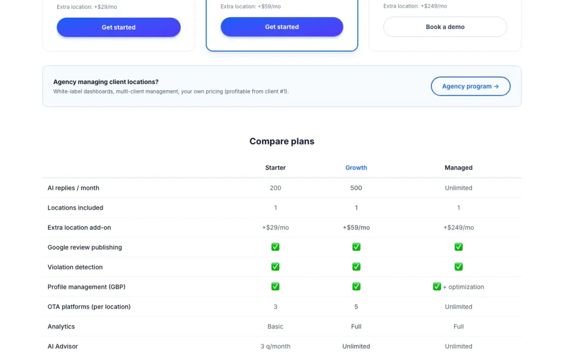
Task: Click the Analytics row label
Action: [61, 327]
